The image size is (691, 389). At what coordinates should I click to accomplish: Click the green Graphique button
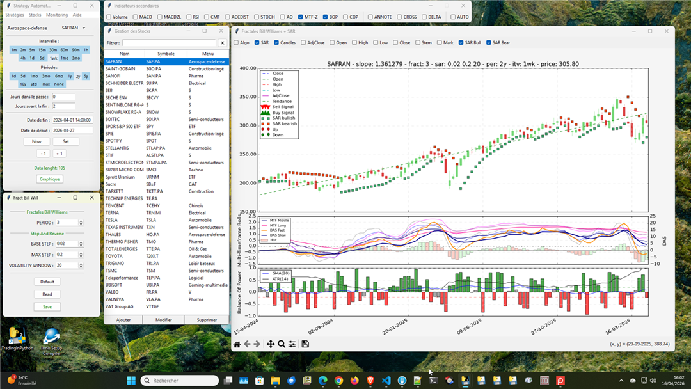click(49, 179)
